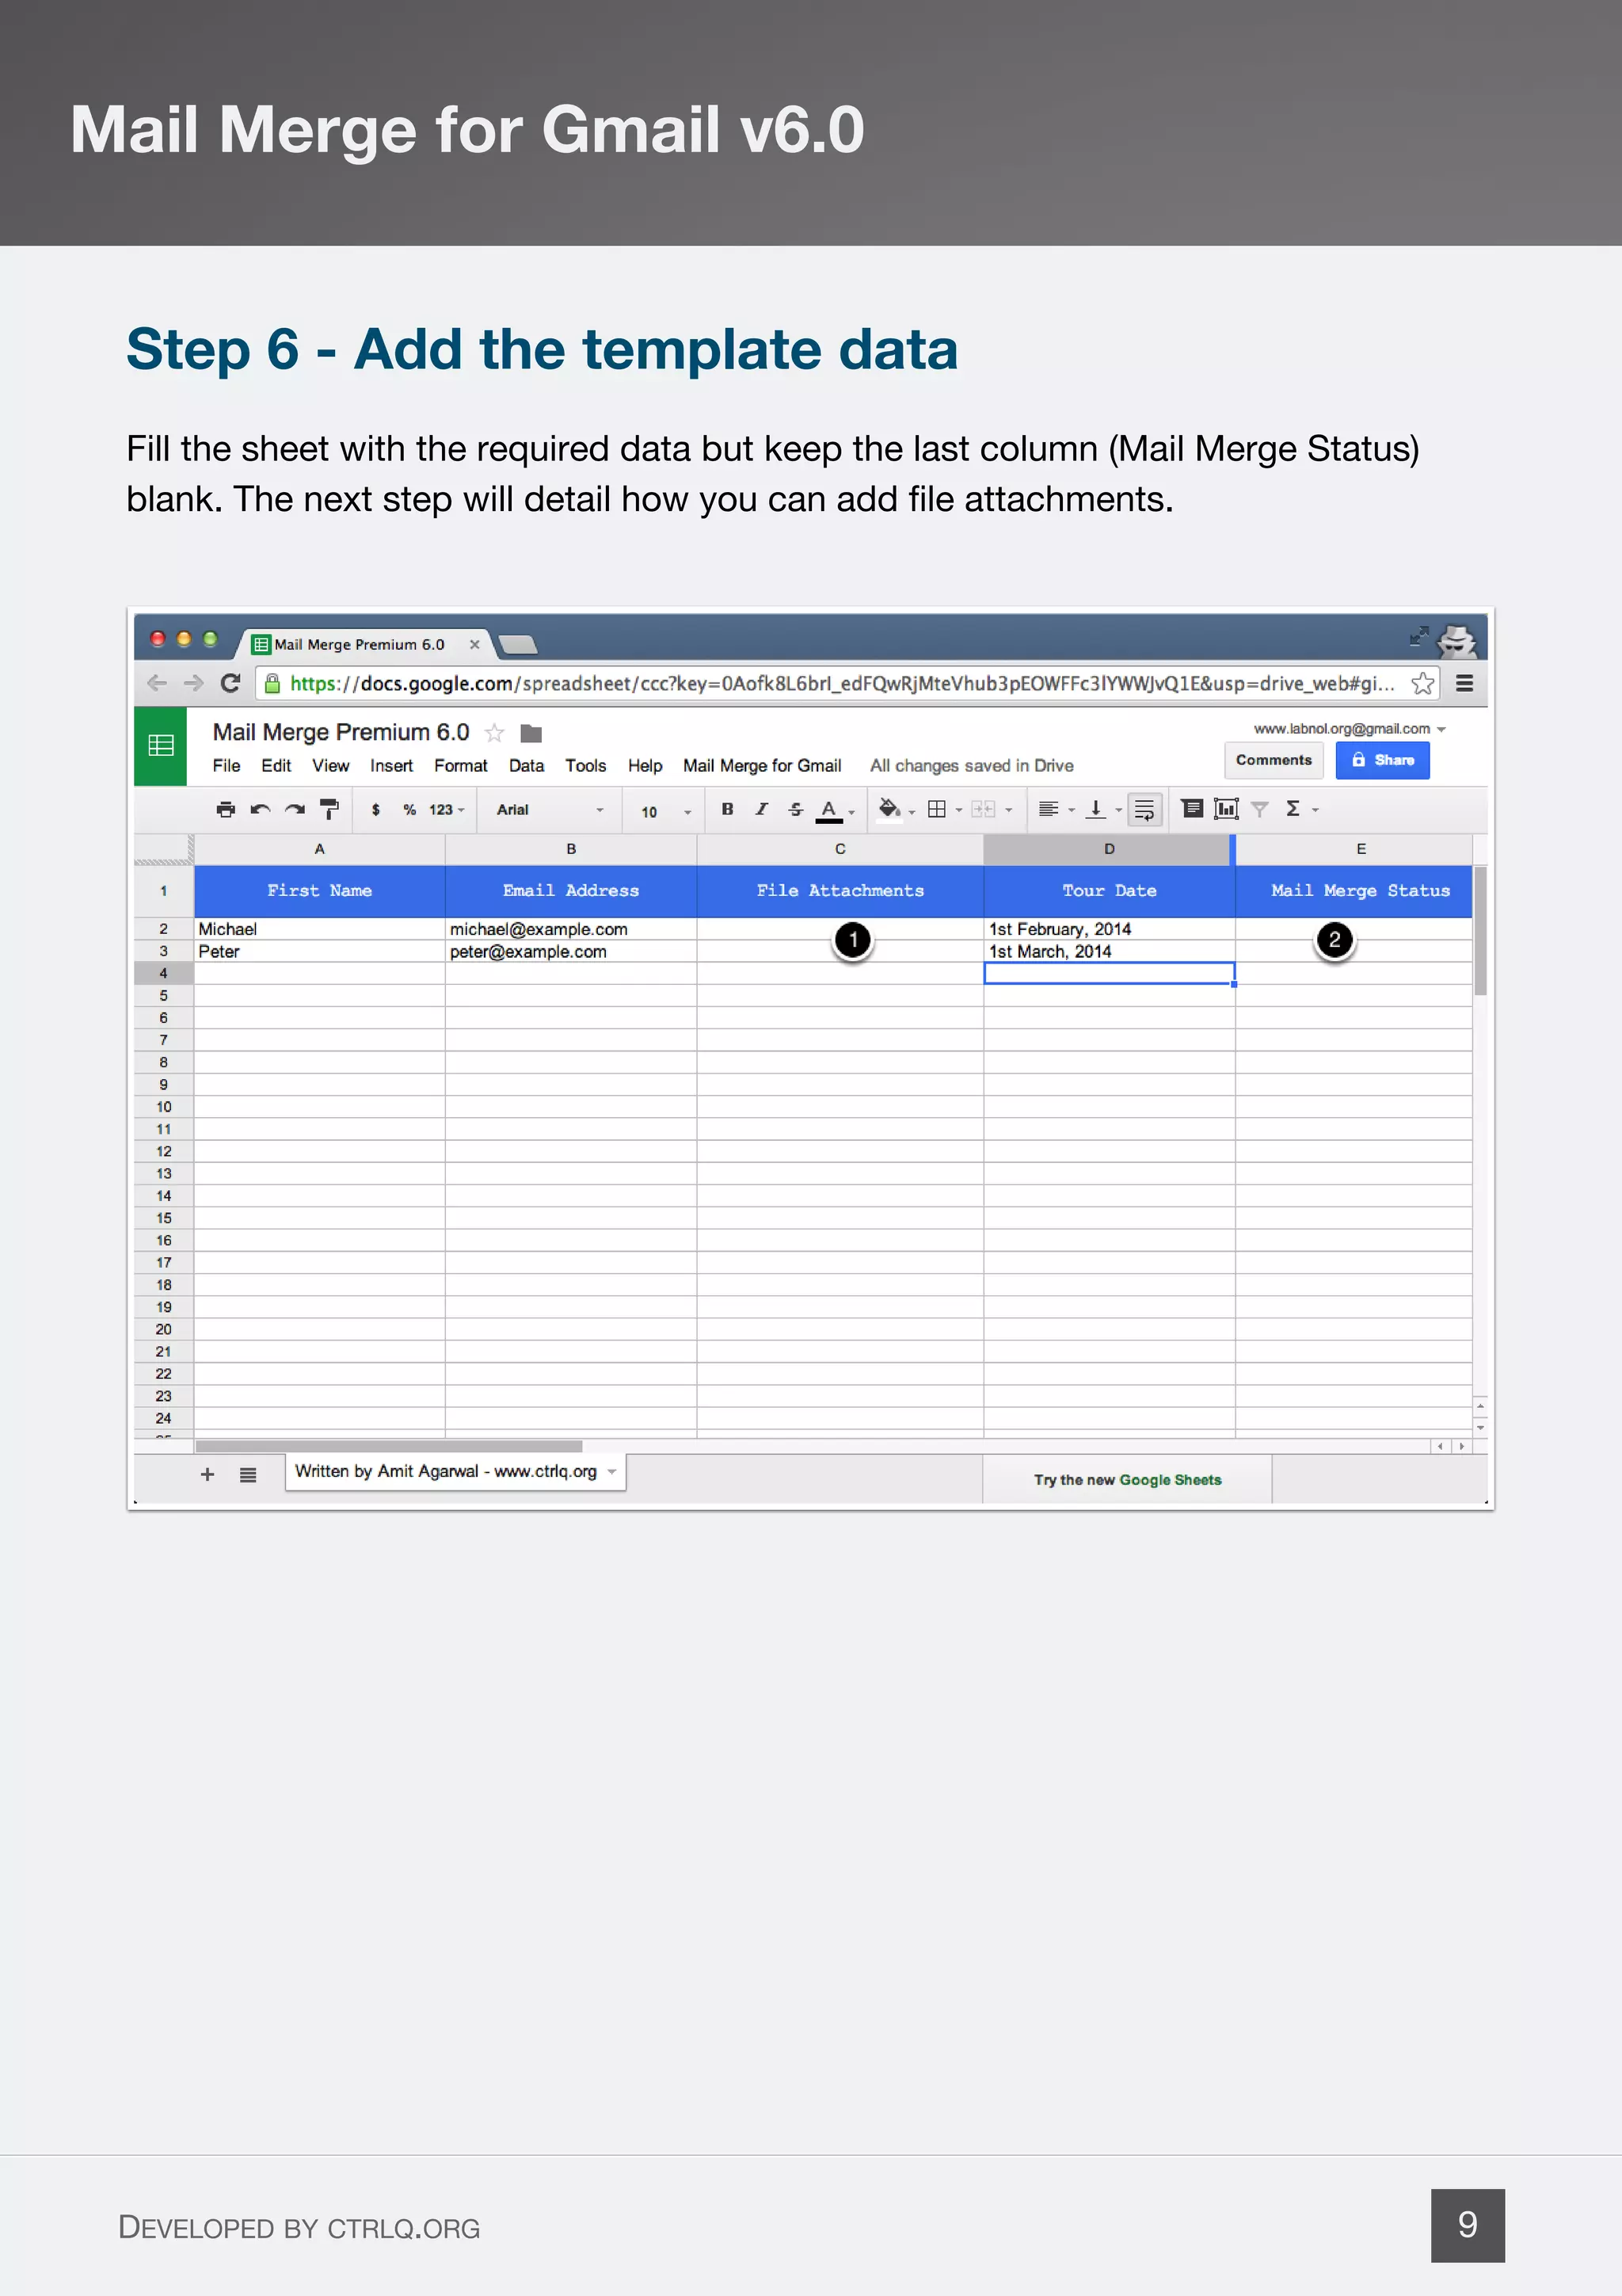Screen dimensions: 1622x2296
Task: Open the Format menu
Action: [461, 765]
